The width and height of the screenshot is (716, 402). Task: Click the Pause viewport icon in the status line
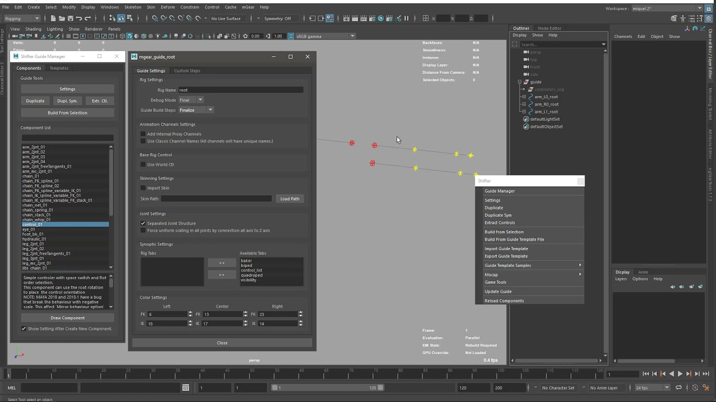(x=406, y=18)
